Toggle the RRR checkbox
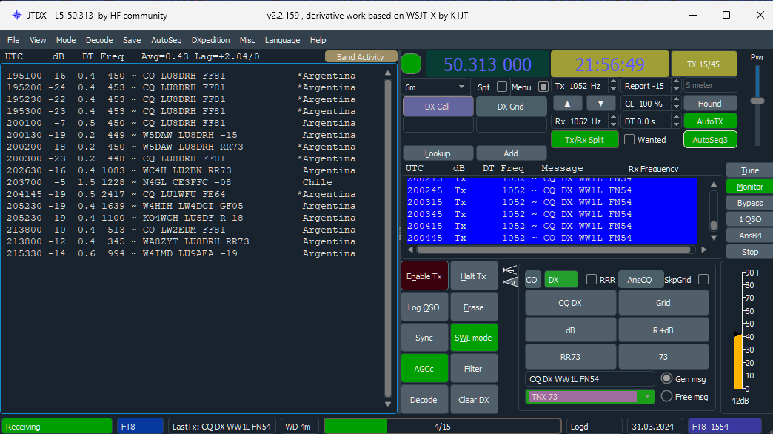This screenshot has width=773, height=434. (592, 280)
